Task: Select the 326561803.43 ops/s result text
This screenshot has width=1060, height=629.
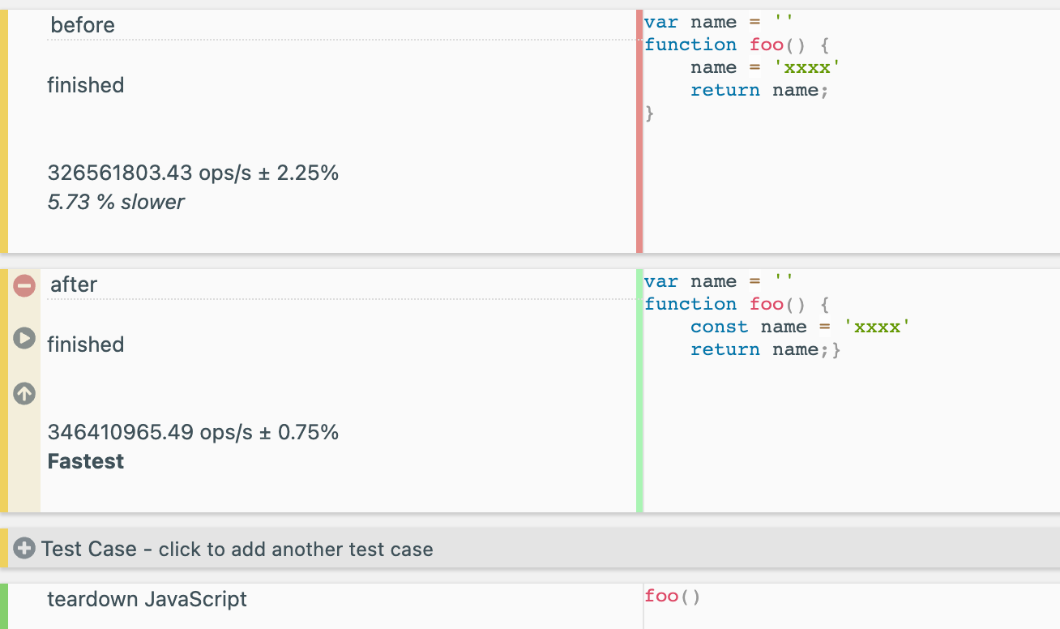Action: pos(193,173)
